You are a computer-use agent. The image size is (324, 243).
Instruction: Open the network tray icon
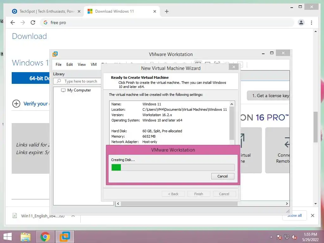click(287, 237)
